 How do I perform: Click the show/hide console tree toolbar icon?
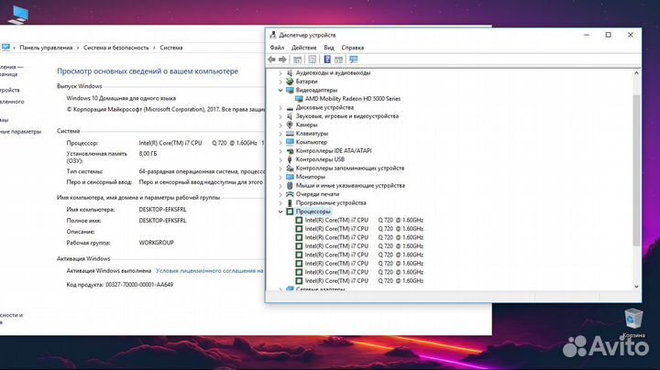298,60
